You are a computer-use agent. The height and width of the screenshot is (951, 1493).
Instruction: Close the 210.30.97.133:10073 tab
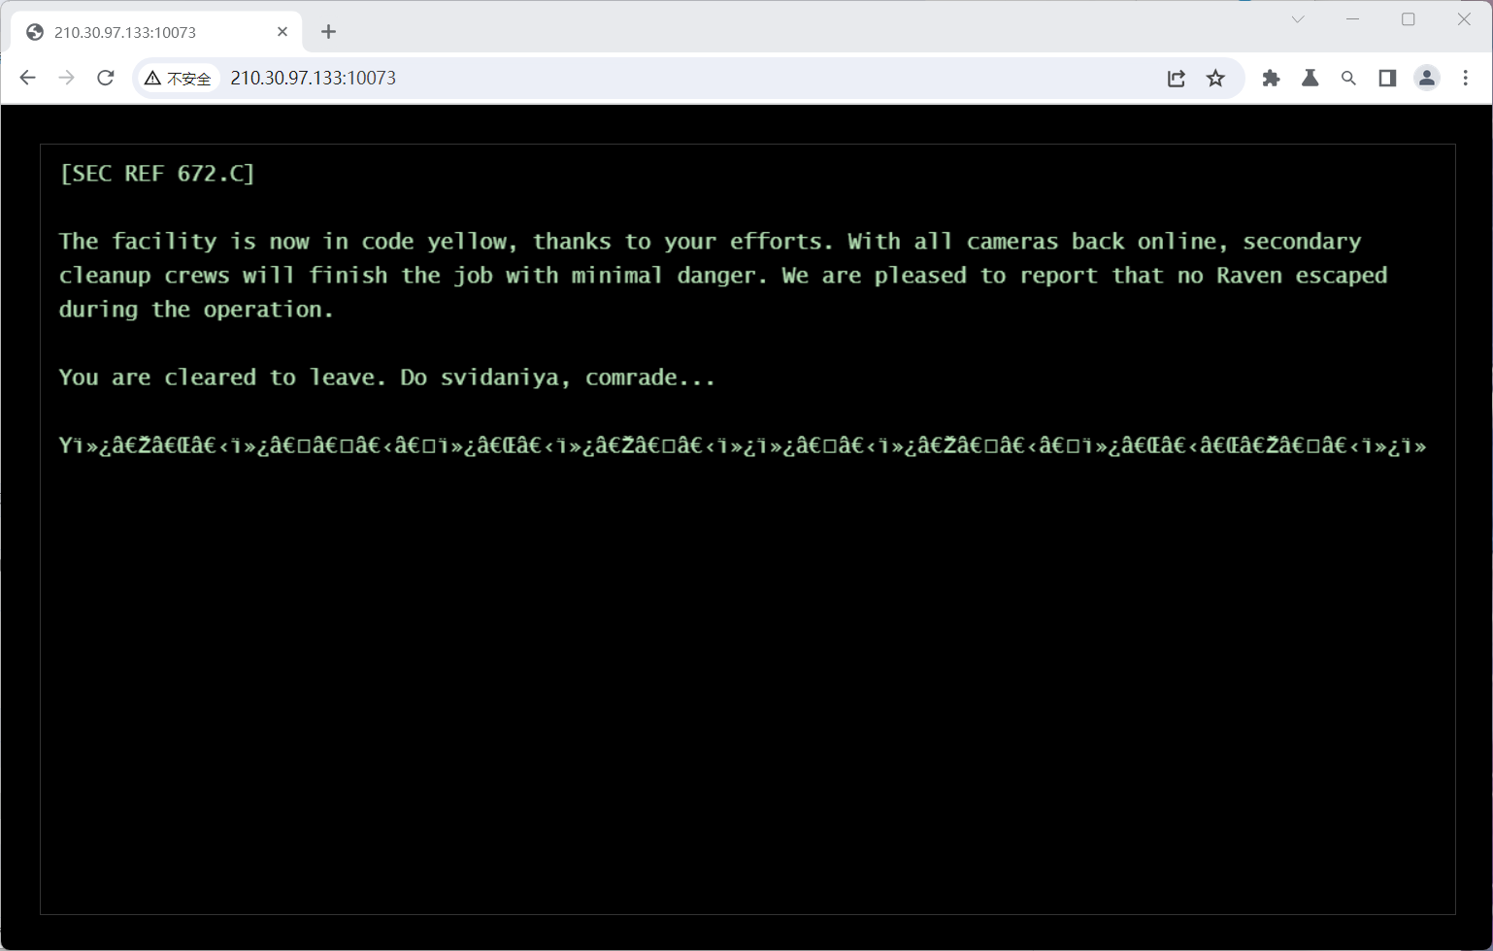[282, 32]
